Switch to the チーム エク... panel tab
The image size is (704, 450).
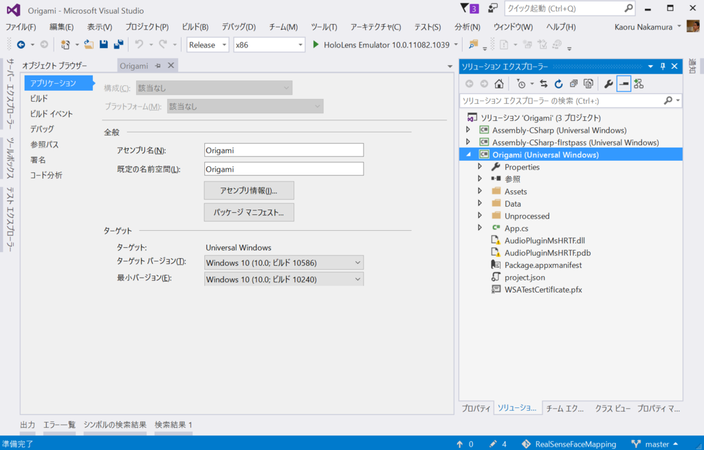pyautogui.click(x=564, y=408)
